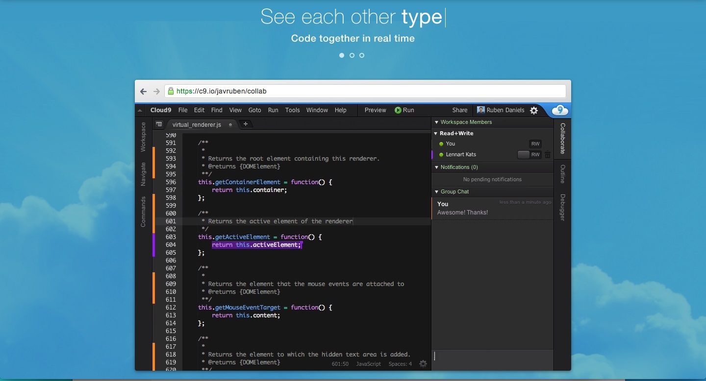Open a new editor tab with the plus icon
The image size is (706, 381).
point(245,124)
